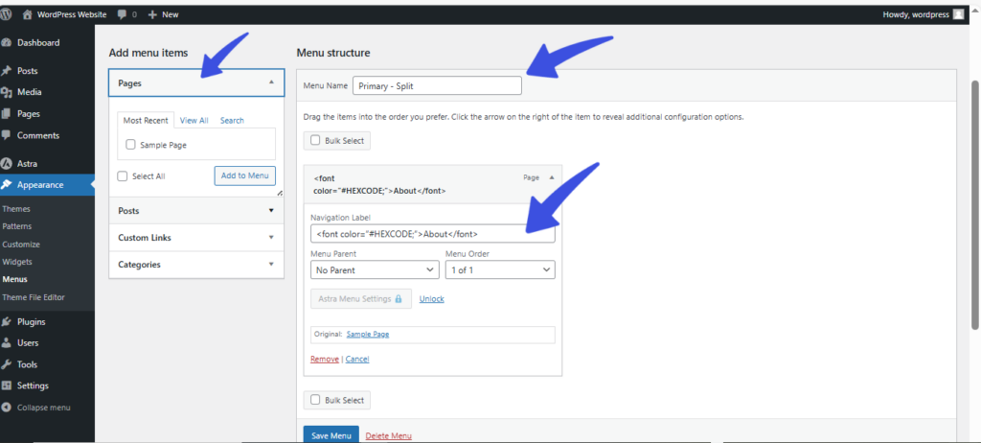Screen dimensions: 981x443
Task: Click the Save Menu button
Action: tap(331, 435)
